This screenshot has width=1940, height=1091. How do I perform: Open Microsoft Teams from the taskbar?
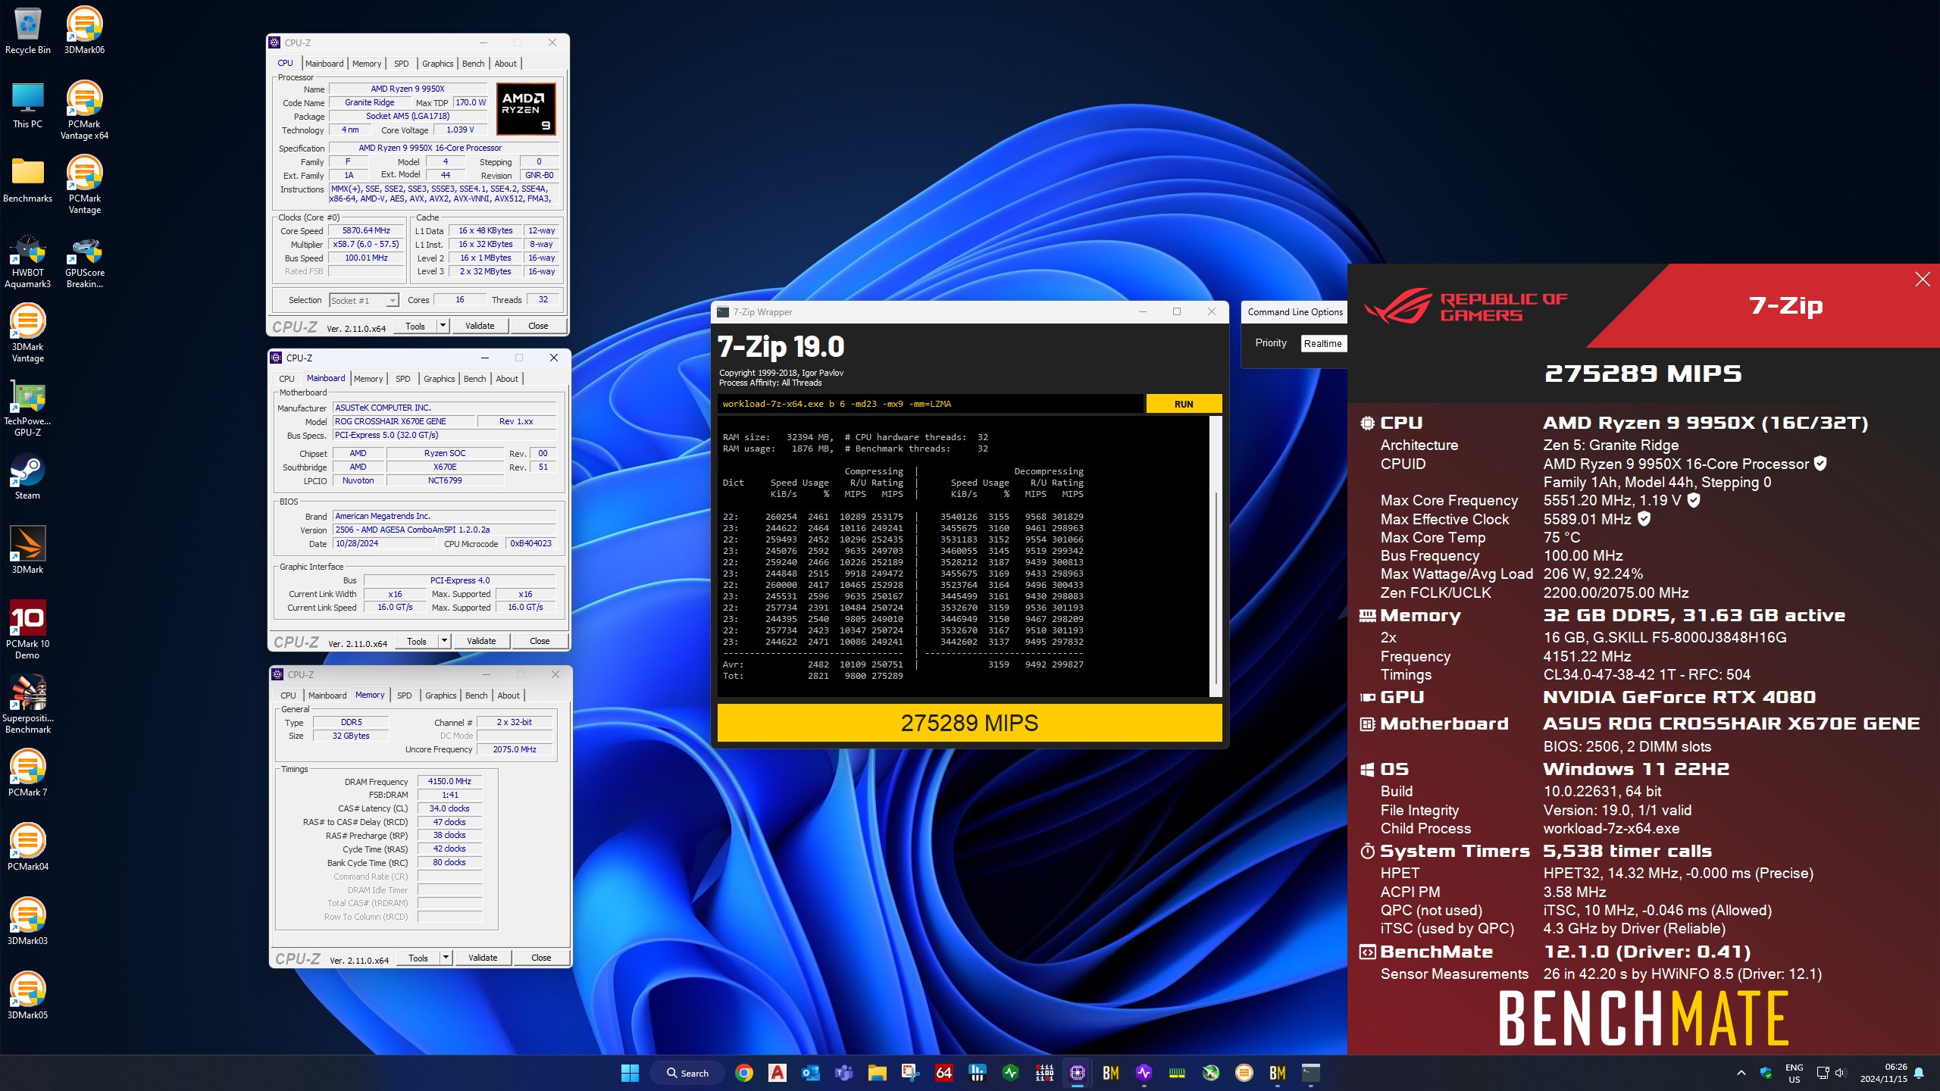click(x=844, y=1073)
